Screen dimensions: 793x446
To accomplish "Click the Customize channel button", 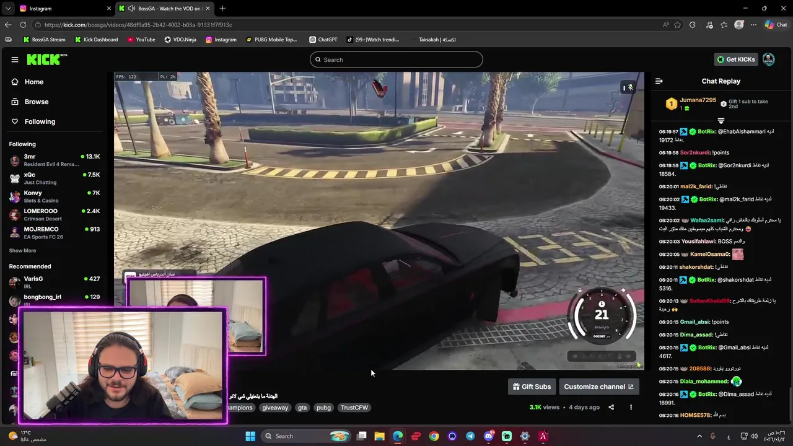I will click(x=598, y=387).
